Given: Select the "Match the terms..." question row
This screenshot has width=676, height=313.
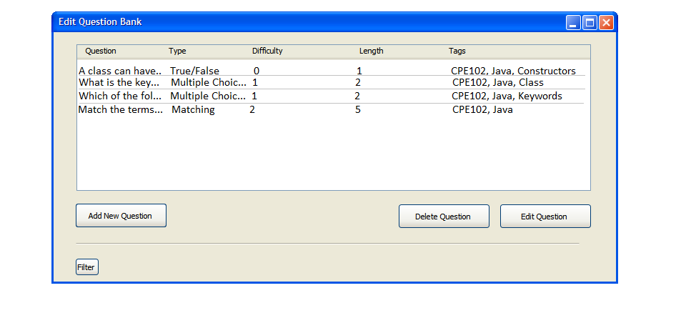Looking at the screenshot, I should tap(120, 110).
